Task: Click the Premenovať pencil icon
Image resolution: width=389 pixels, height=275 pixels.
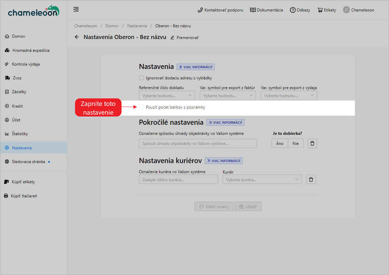Action: [173, 38]
